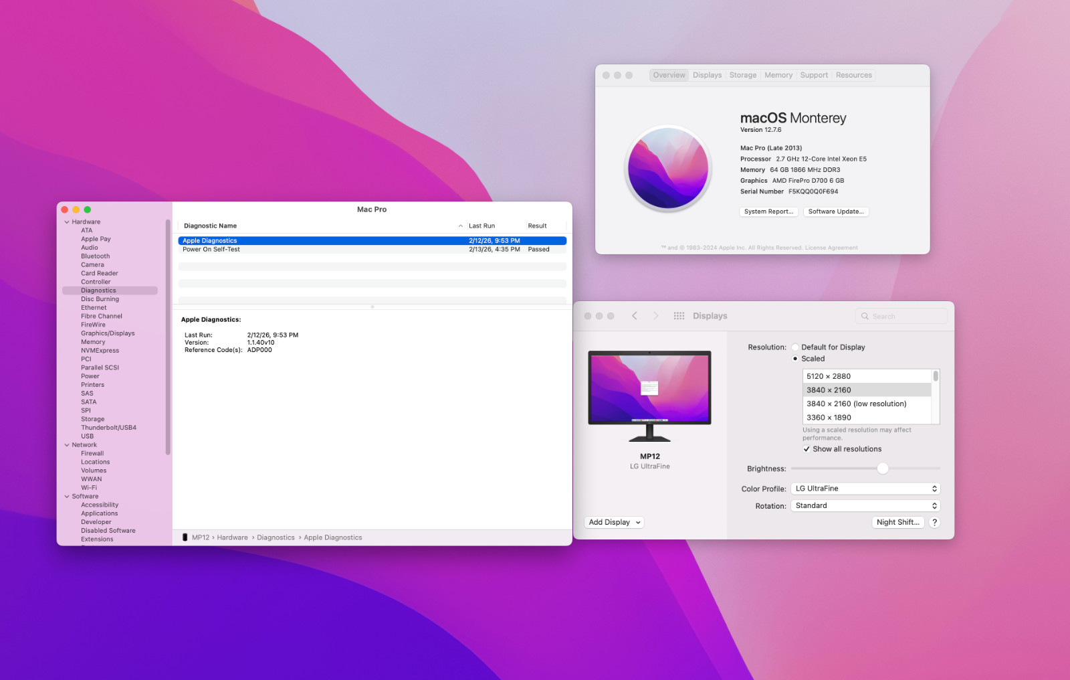Screen dimensions: 1070x680
Task: Select the Power On Self-Test row
Action: tap(372, 250)
